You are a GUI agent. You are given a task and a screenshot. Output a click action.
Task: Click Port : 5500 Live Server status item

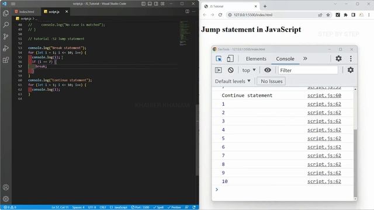click(x=140, y=208)
